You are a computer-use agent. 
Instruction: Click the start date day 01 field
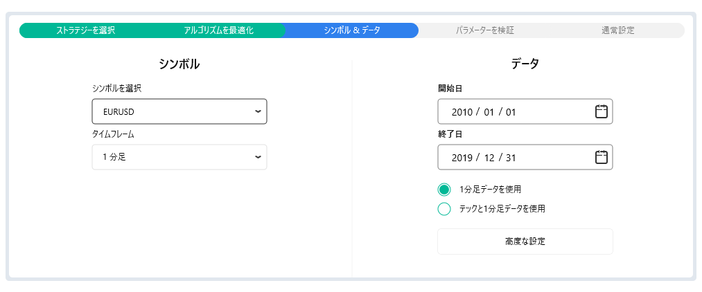pyautogui.click(x=511, y=111)
